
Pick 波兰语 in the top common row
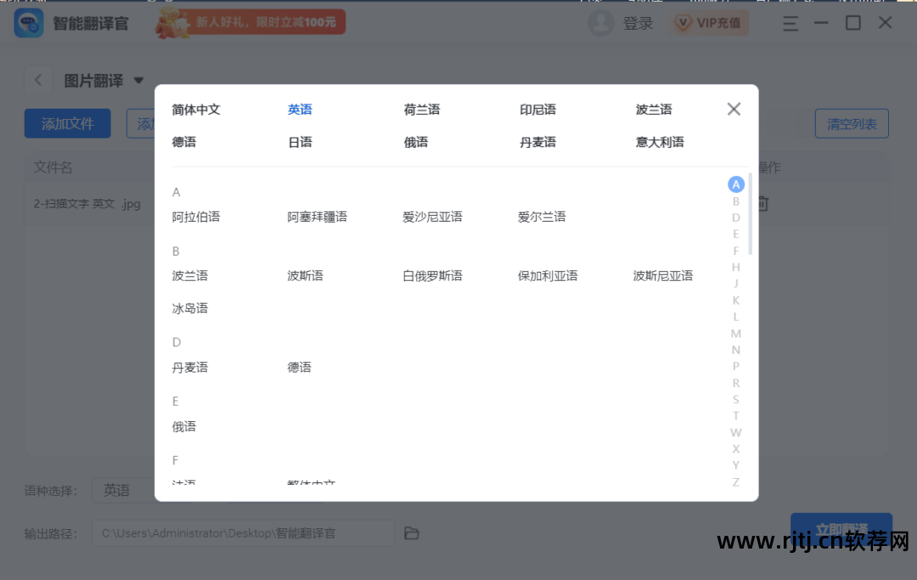click(x=654, y=110)
